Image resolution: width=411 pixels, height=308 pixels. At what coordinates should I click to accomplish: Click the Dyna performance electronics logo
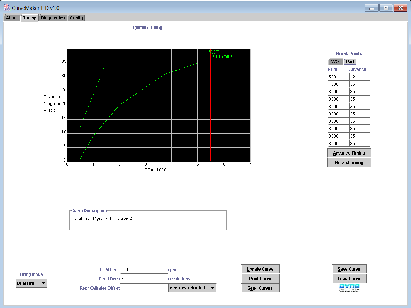349,288
